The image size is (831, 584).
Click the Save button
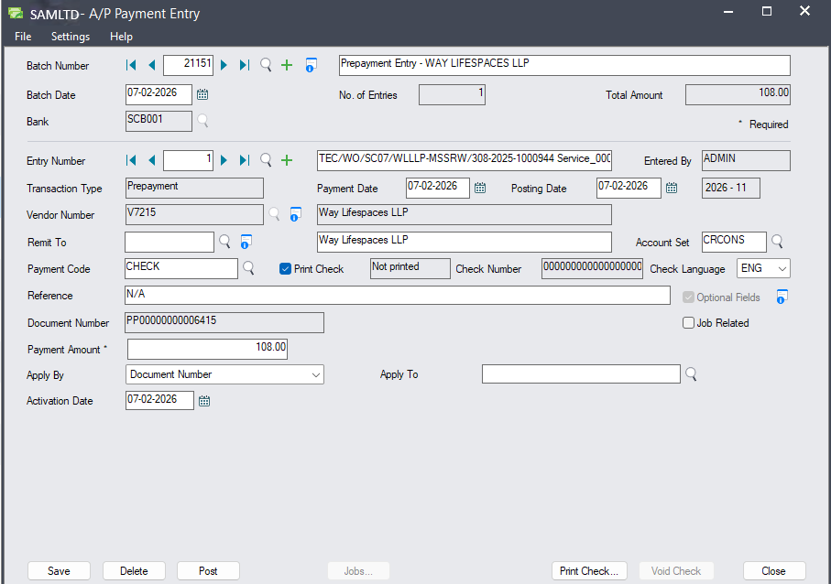click(59, 571)
